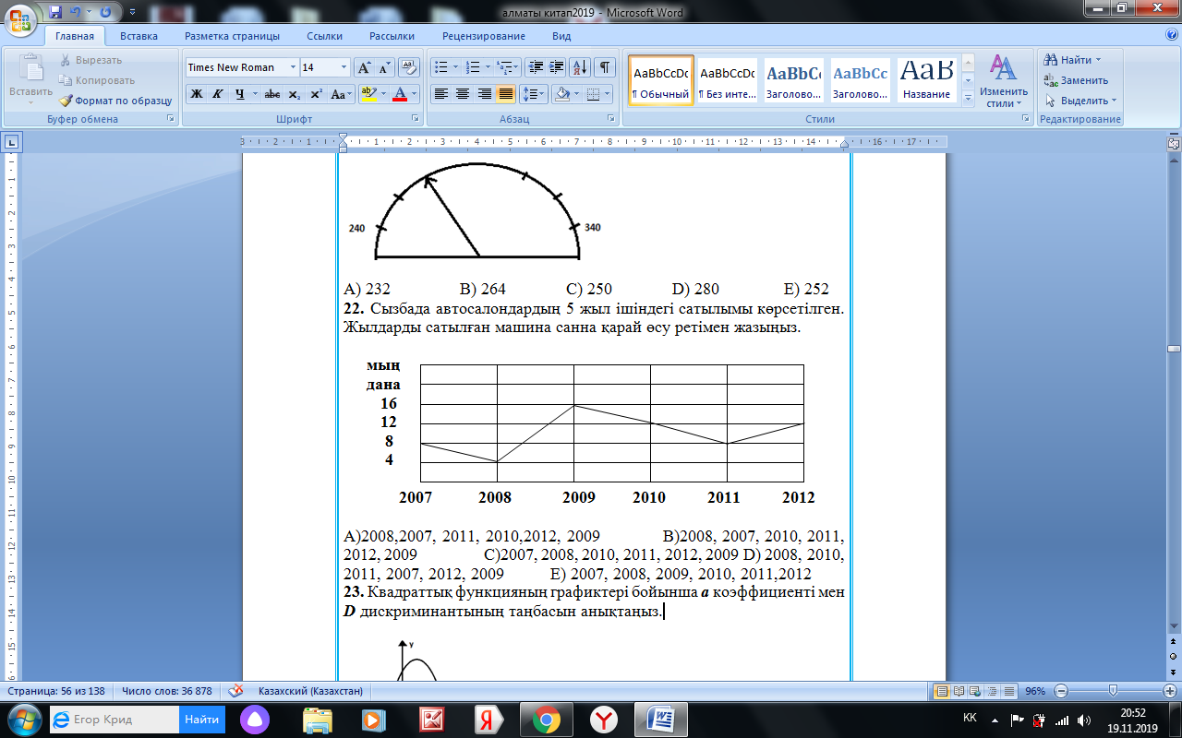Switch to the Вставка ribbon tab
Screen dimensions: 1182x738
pyautogui.click(x=139, y=36)
